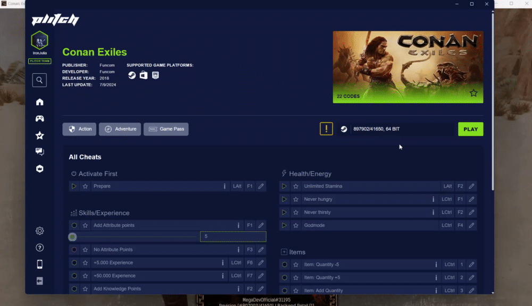The width and height of the screenshot is (532, 306).
Task: Toggle the Prepare cheat on
Action: tap(73, 186)
